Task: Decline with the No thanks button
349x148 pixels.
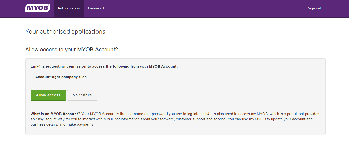Action: tap(82, 95)
